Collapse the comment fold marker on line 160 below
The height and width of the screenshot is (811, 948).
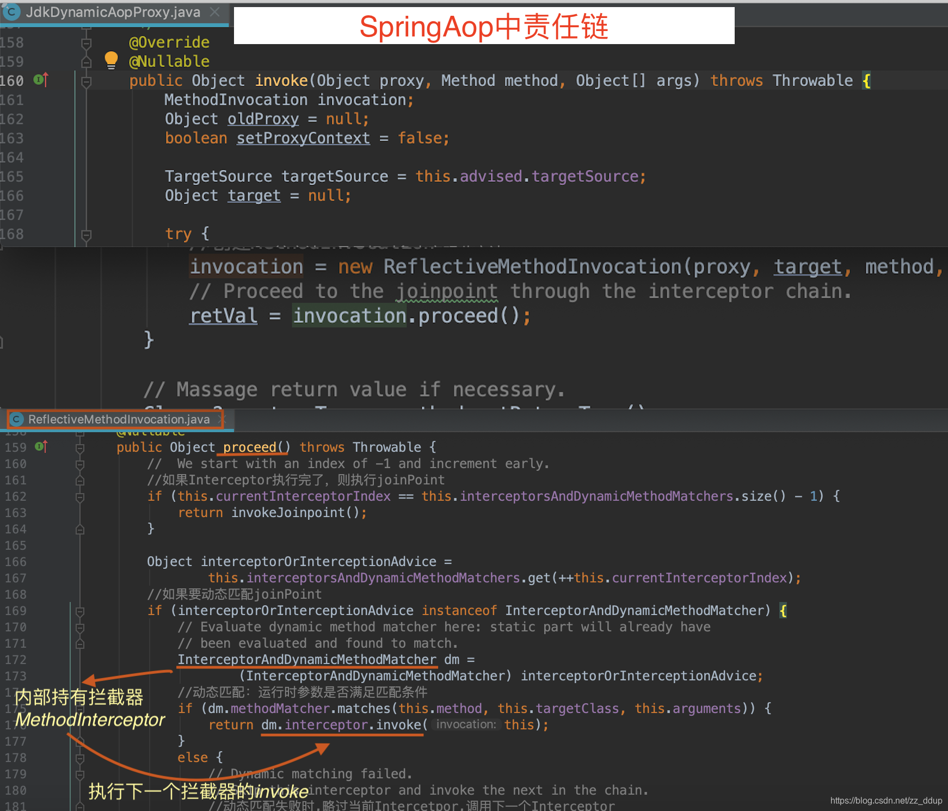coord(80,464)
